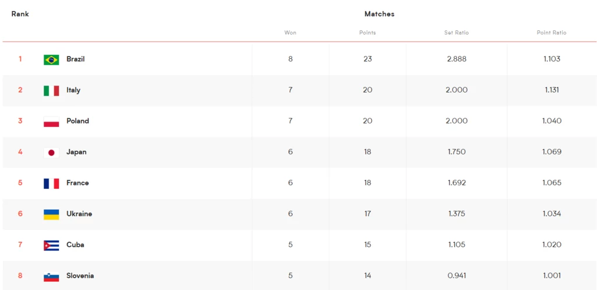The image size is (597, 290).
Task: Sort by the Won column header
Action: [x=290, y=33]
